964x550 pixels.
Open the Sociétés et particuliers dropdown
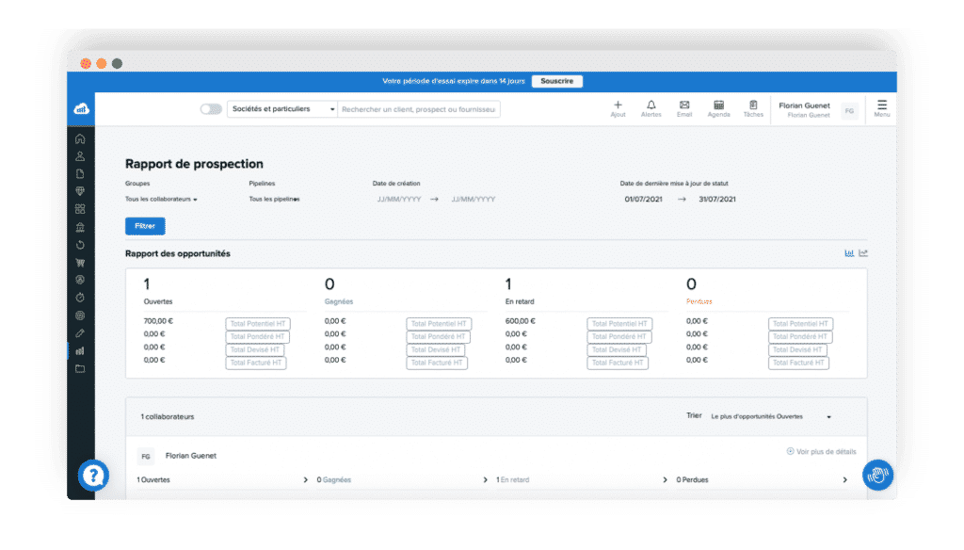click(x=280, y=109)
